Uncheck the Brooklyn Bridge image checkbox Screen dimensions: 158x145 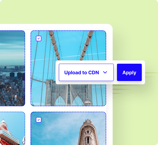pos(39,38)
